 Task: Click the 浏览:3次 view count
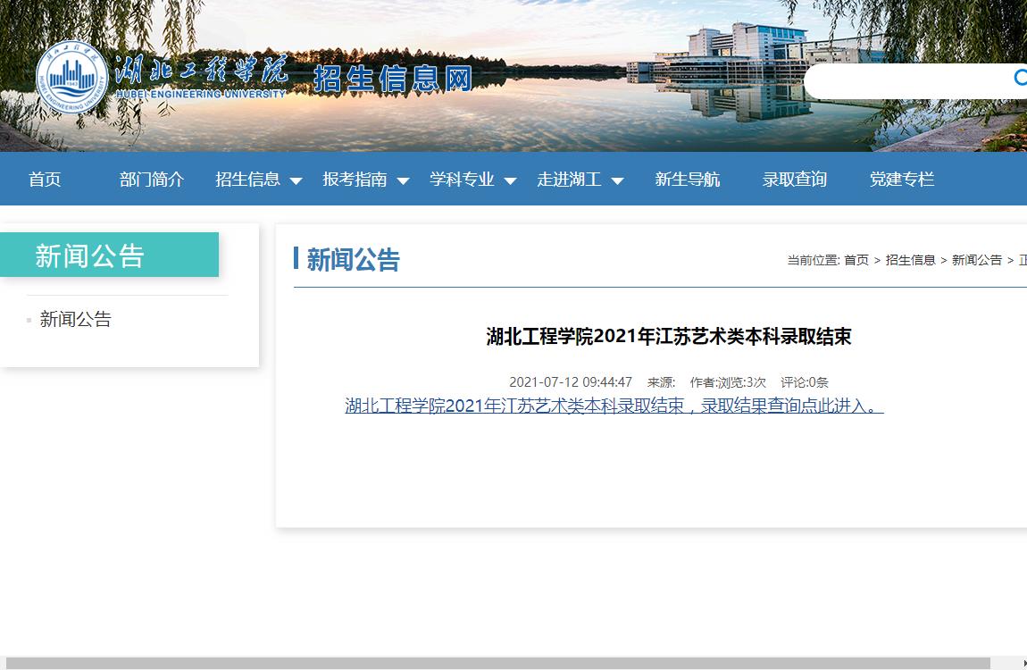(x=741, y=381)
